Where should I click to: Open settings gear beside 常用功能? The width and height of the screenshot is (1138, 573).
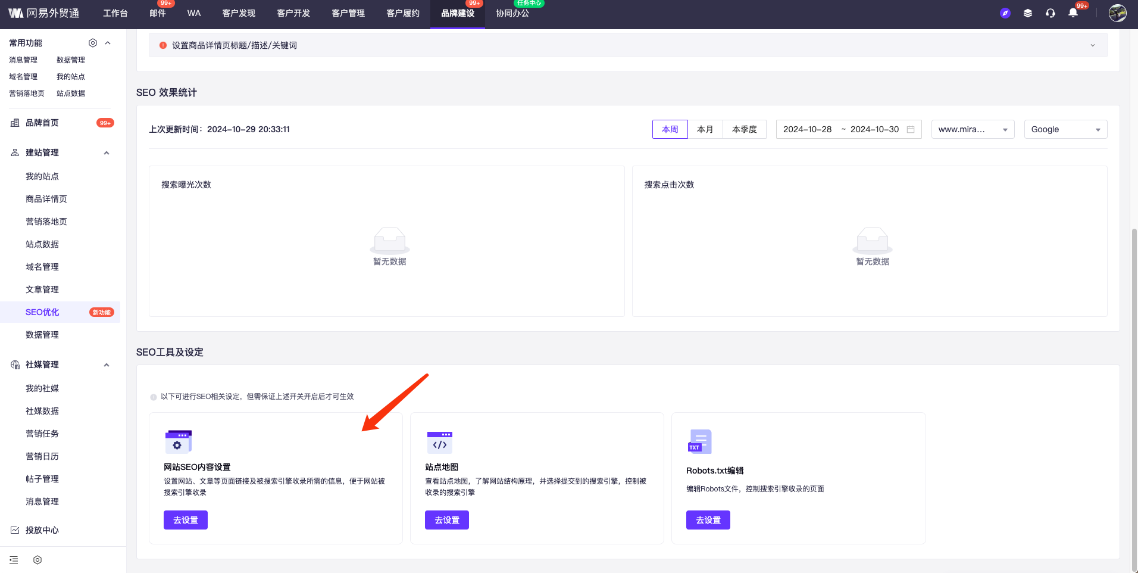point(93,43)
